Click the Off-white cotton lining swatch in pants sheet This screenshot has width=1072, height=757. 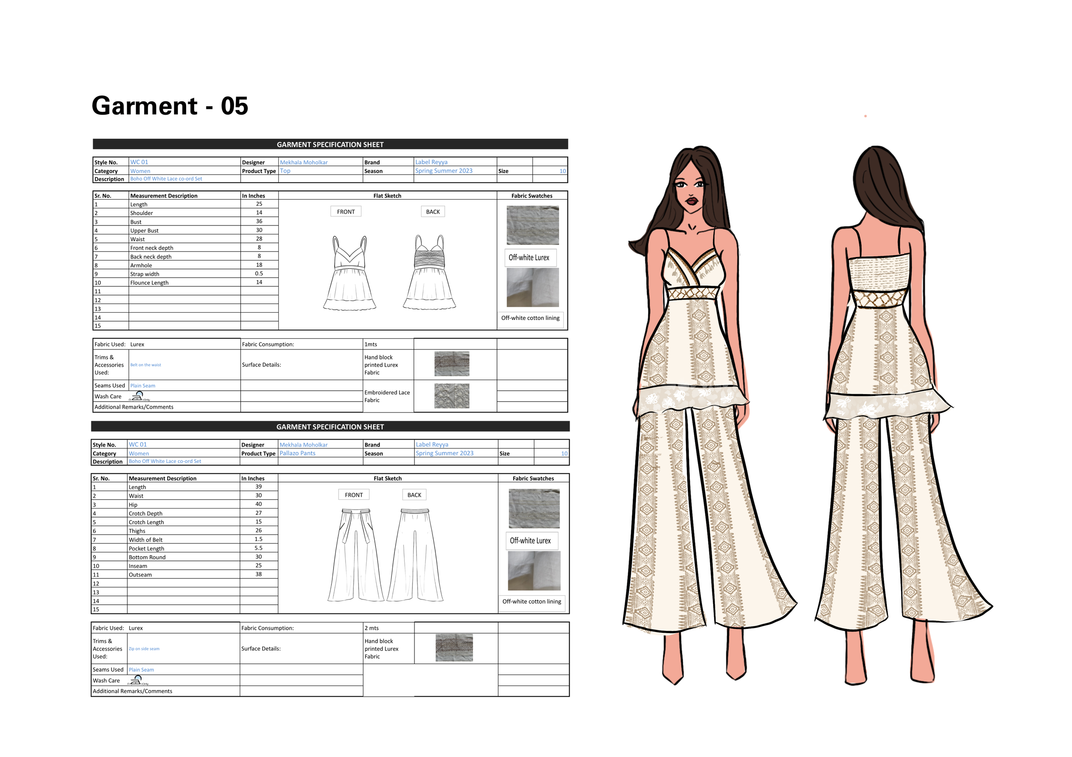[x=534, y=571]
